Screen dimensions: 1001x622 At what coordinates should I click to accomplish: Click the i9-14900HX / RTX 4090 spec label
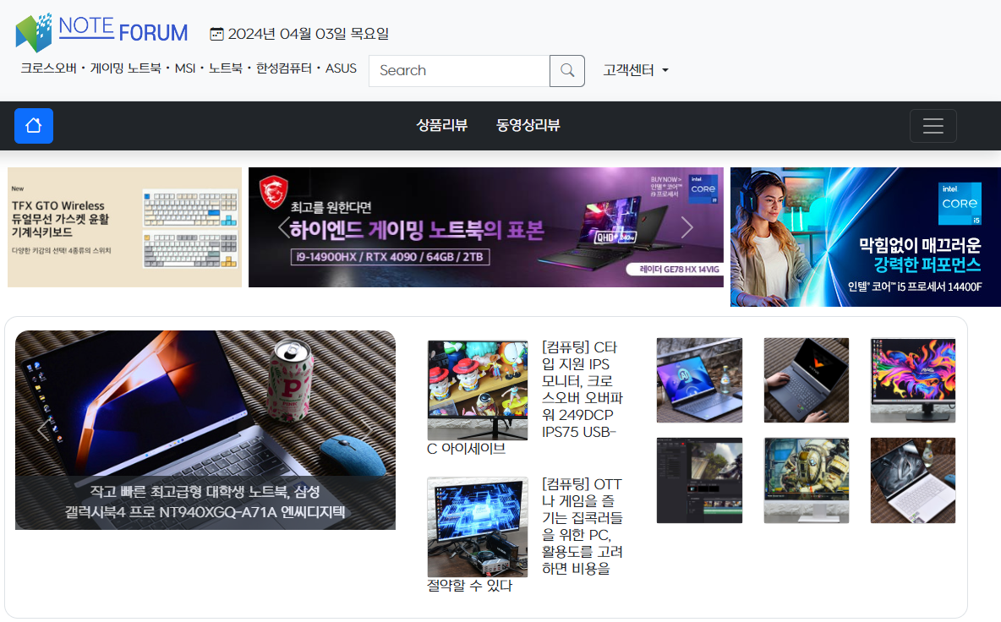pos(390,257)
